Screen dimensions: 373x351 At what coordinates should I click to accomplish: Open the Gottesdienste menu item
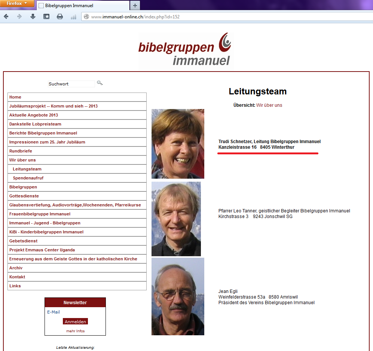(x=24, y=196)
